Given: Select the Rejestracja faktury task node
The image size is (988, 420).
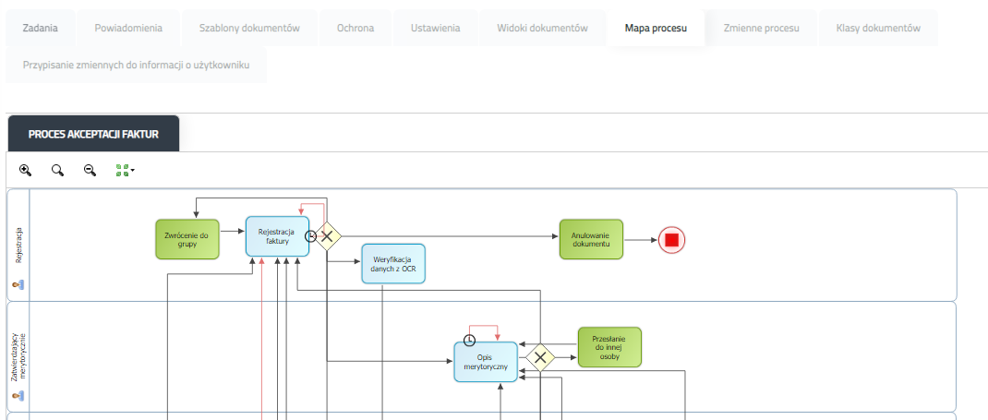Looking at the screenshot, I should click(x=277, y=236).
